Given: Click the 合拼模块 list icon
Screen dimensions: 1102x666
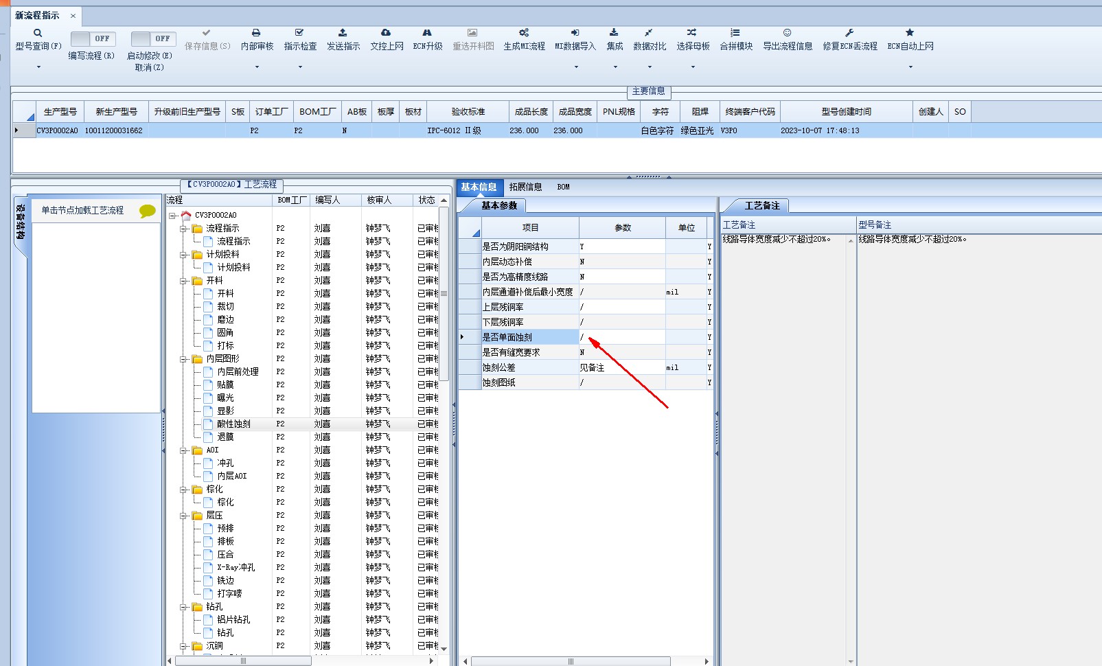Looking at the screenshot, I should pos(735,32).
